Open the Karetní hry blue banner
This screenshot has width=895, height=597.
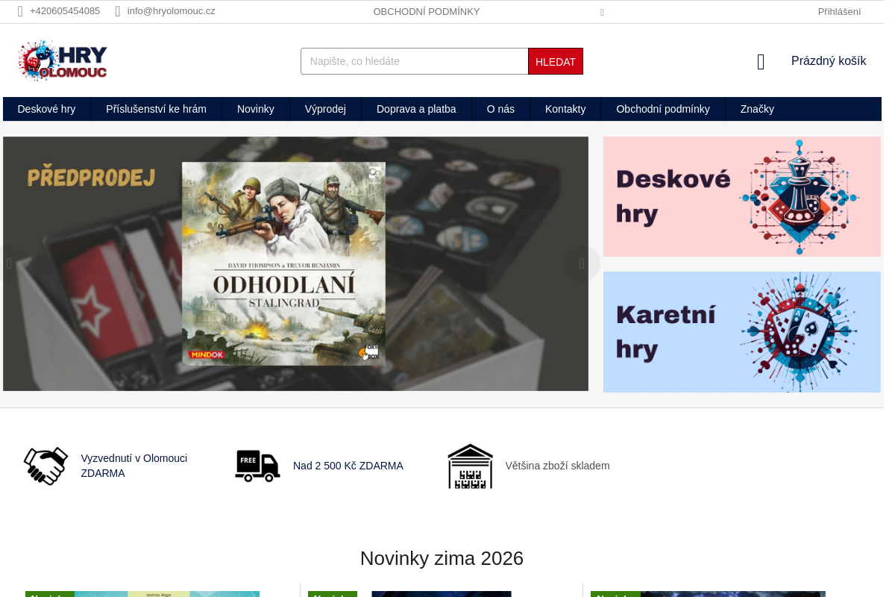point(741,332)
